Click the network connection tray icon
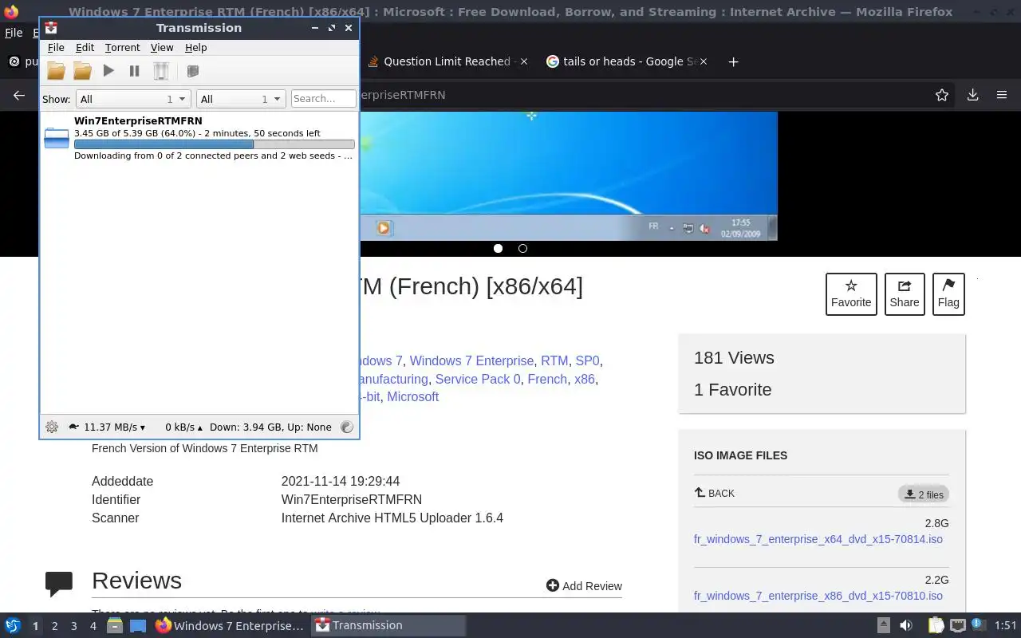Screen dimensions: 1021x638 (x=958, y=626)
